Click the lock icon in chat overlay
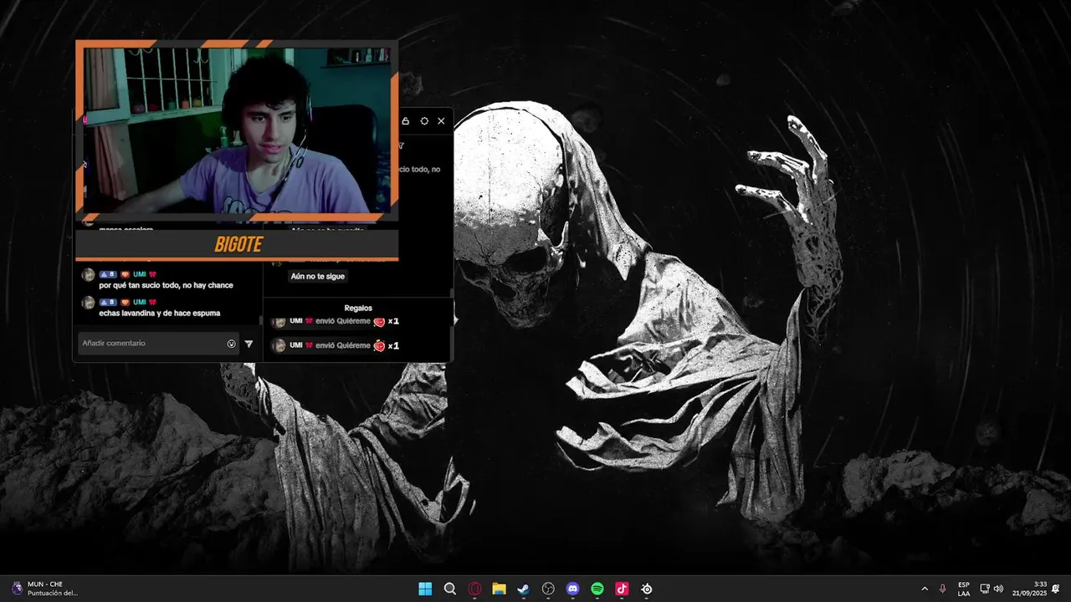This screenshot has height=602, width=1071. (x=406, y=121)
